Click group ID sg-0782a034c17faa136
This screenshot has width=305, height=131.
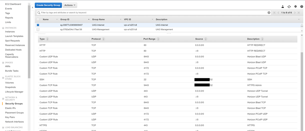click(x=71, y=29)
